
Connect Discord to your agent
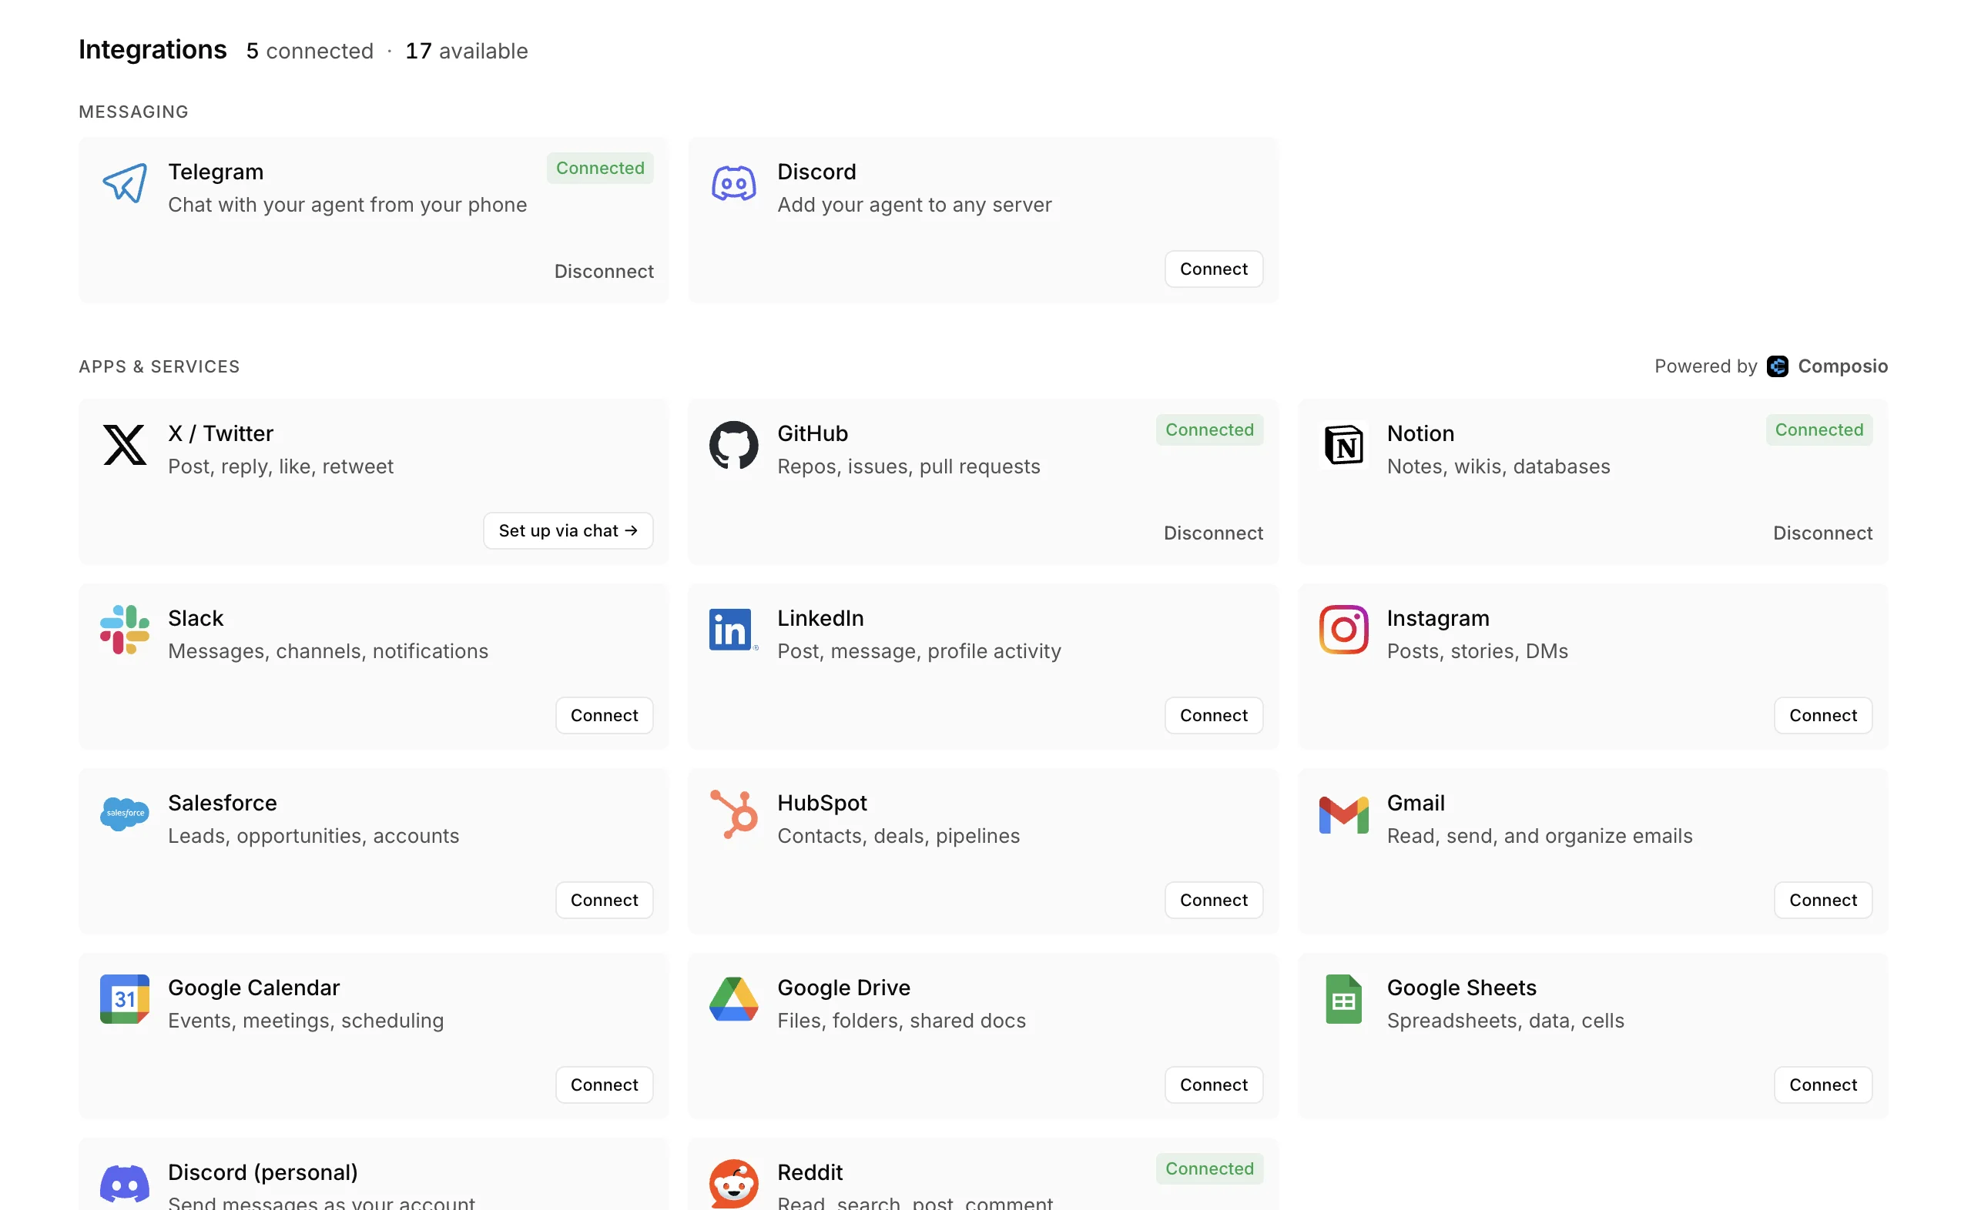(1213, 269)
